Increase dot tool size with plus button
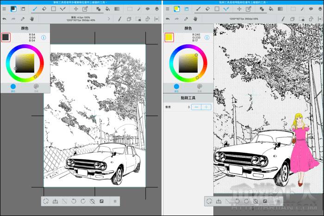Image resolution: width=324 pixels, height=216 pixels. coord(206,107)
